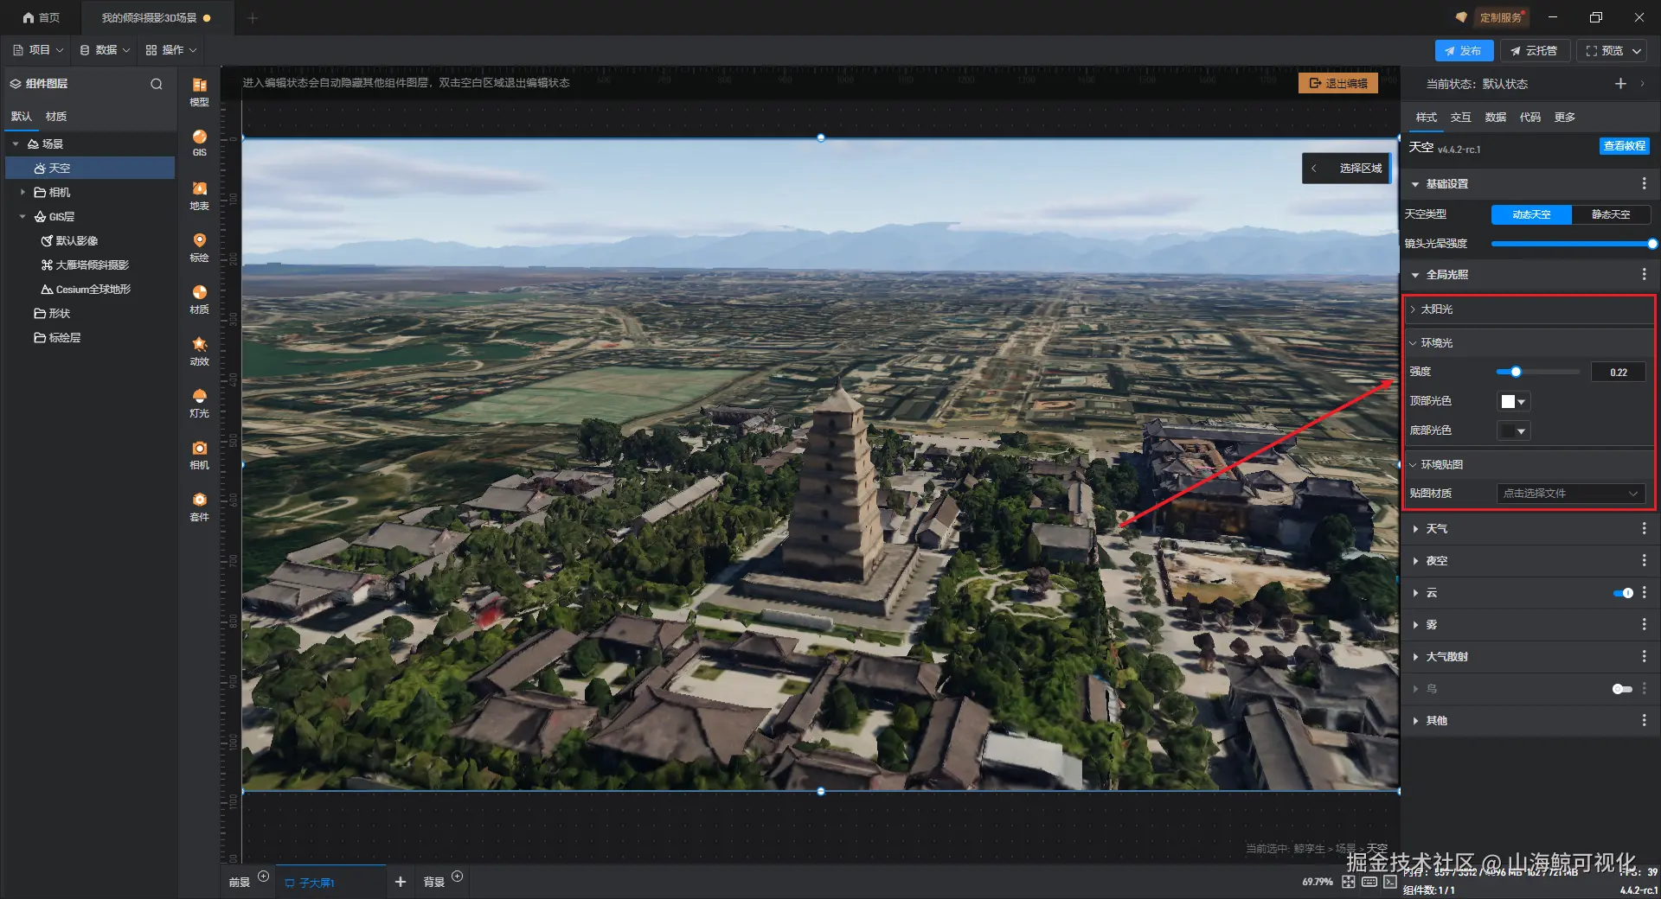Screen dimensions: 1661x899
Task: Add a new state with the plus icon
Action: (x=1620, y=83)
